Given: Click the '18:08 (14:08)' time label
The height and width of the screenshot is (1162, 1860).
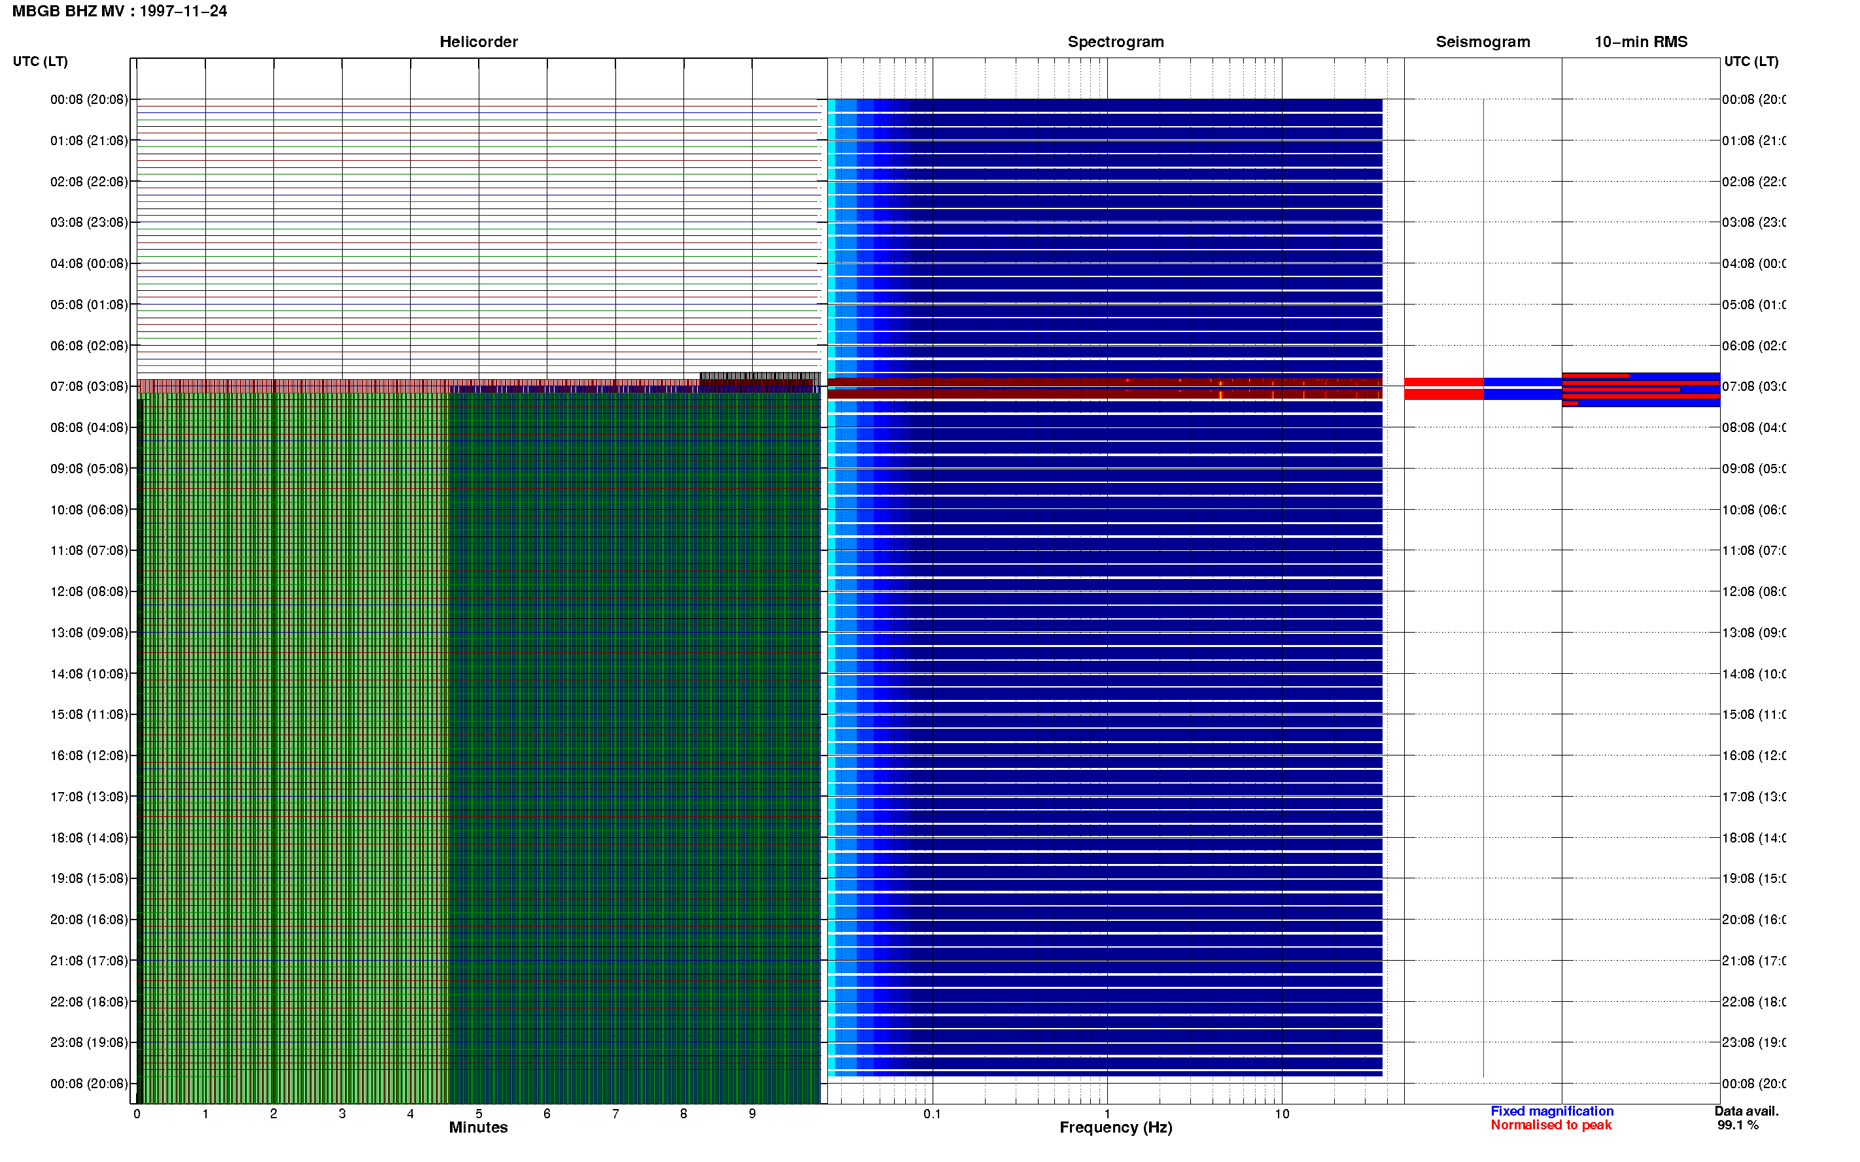Looking at the screenshot, I should [89, 838].
